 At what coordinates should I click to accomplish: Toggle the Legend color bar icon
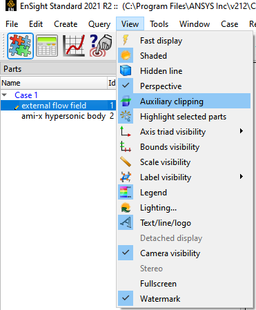click(126, 192)
